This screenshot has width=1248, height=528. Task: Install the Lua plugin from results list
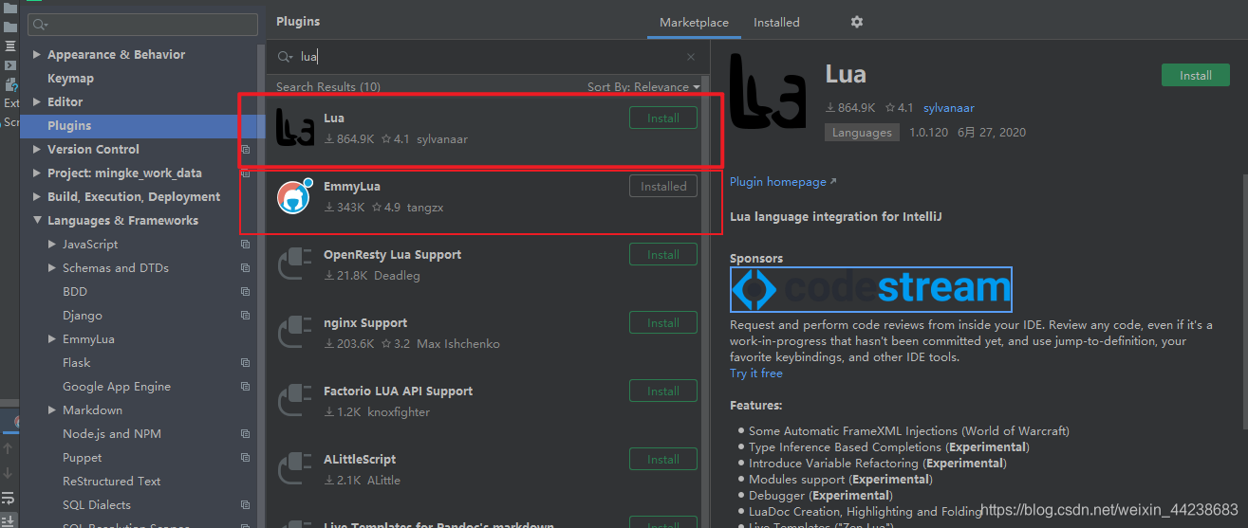[663, 118]
